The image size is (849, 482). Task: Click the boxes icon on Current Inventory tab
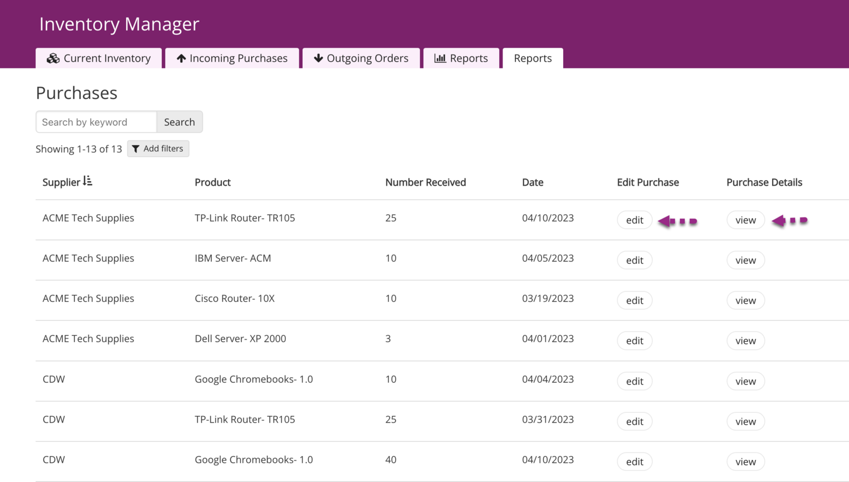pos(53,58)
